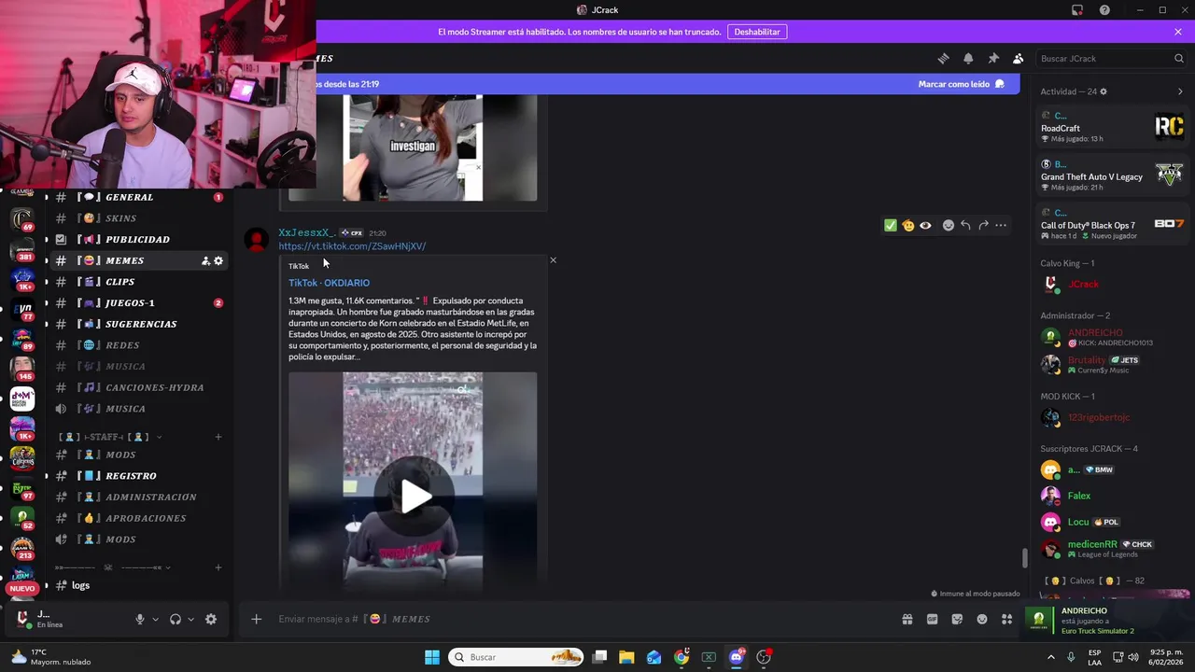Open the TikTok · OKDIARIO embed title
Image resolution: width=1195 pixels, height=672 pixels.
[329, 283]
